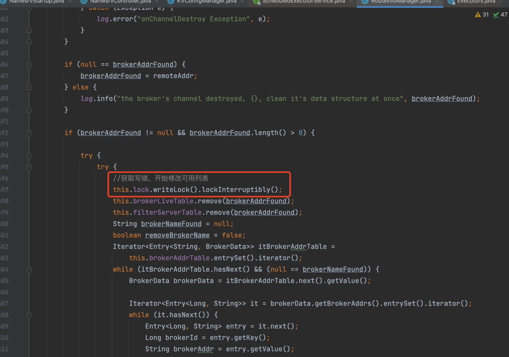Click 'false' in removeBrokerName assignment
This screenshot has width=509, height=357.
point(232,235)
